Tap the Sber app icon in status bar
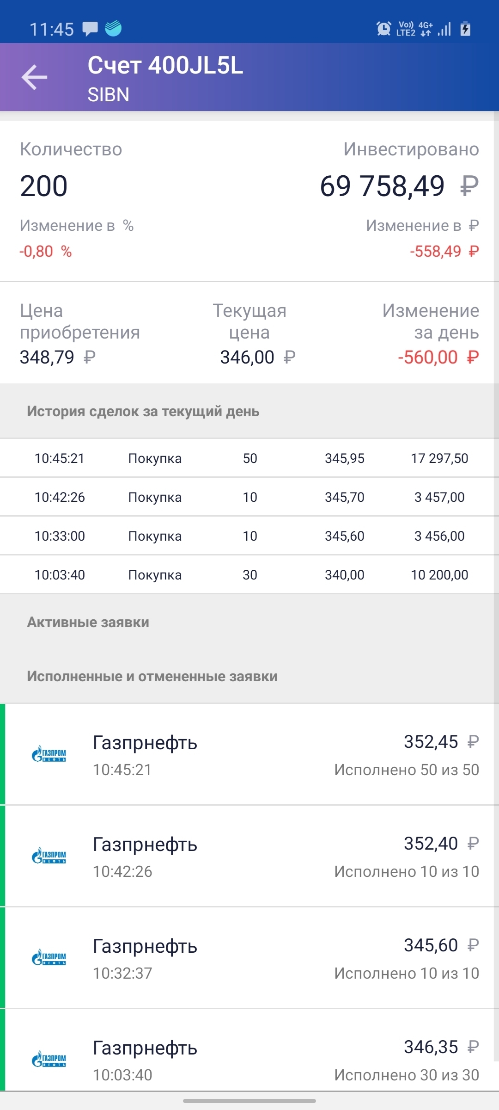The image size is (499, 1110). [113, 29]
